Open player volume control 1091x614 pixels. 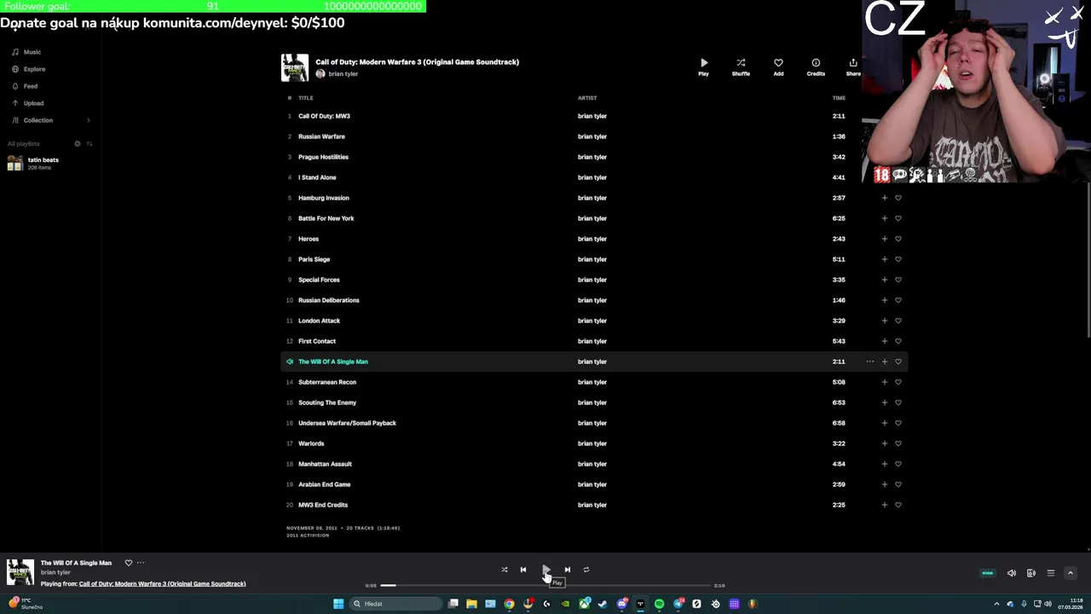click(x=1012, y=573)
